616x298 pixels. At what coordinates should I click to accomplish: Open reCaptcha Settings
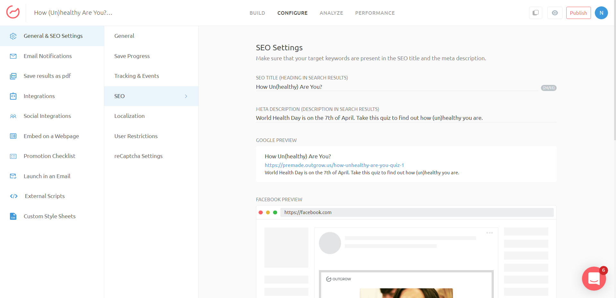point(151,156)
